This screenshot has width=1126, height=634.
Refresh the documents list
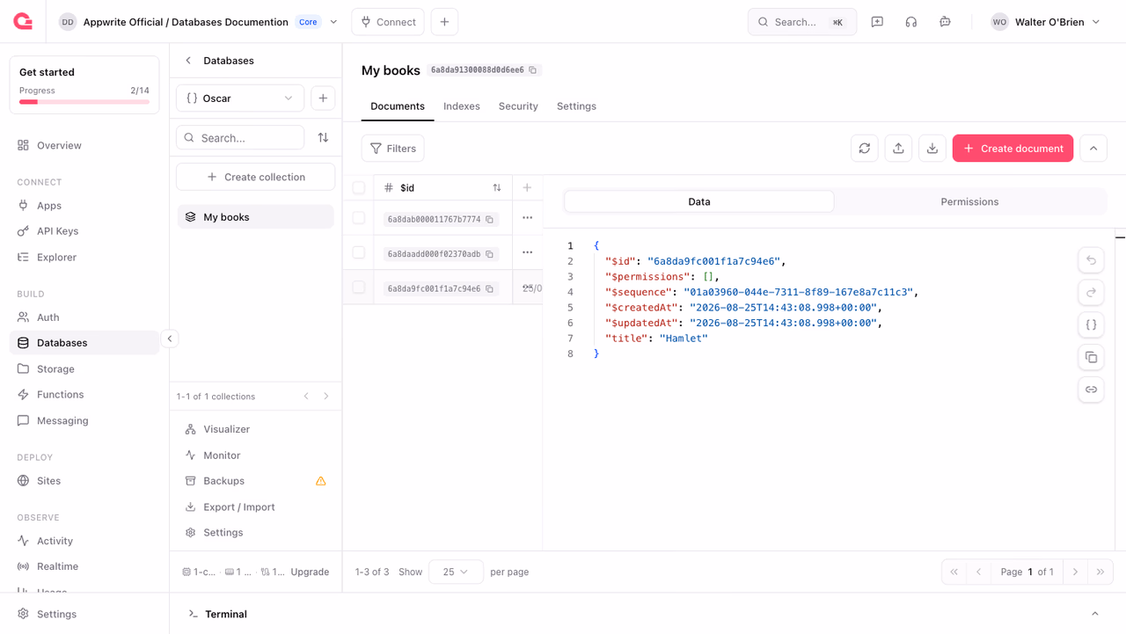coord(865,149)
